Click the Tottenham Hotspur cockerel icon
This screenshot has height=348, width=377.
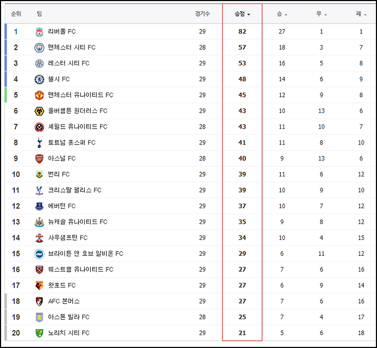pyautogui.click(x=39, y=143)
